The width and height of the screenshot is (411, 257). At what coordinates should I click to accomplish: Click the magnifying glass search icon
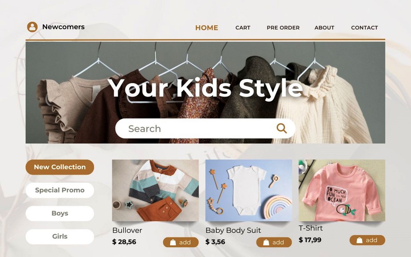click(281, 128)
